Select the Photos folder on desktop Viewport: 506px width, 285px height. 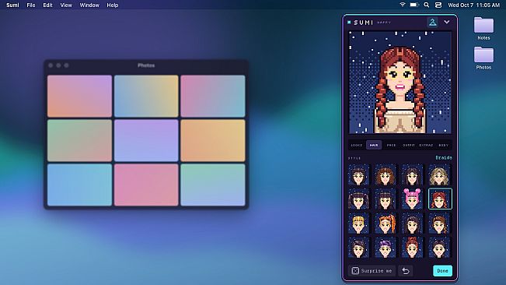coord(483,58)
